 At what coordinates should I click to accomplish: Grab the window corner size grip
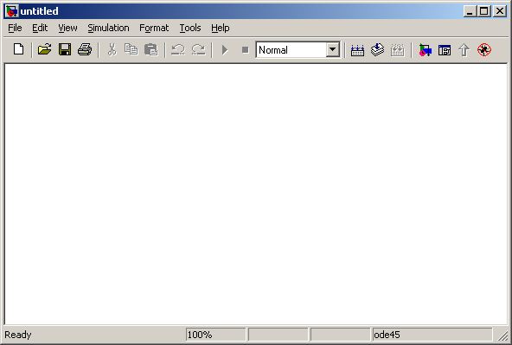click(502, 335)
